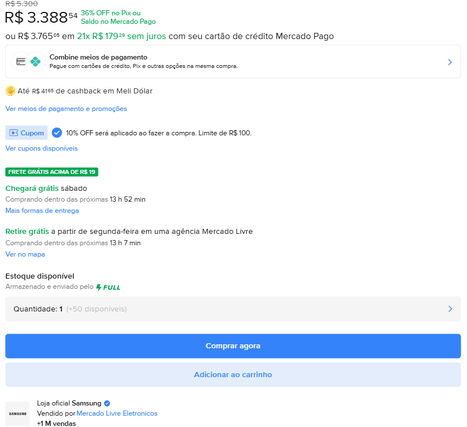Click the credit card payment icon
Viewport: 467px width, 427px height.
coord(21,62)
